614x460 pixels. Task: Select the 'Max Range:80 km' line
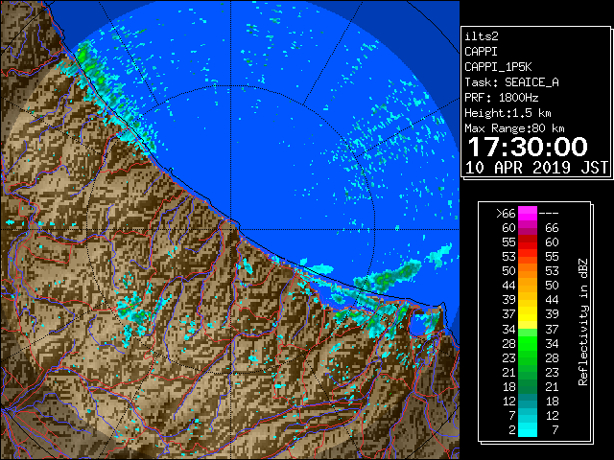(x=514, y=128)
